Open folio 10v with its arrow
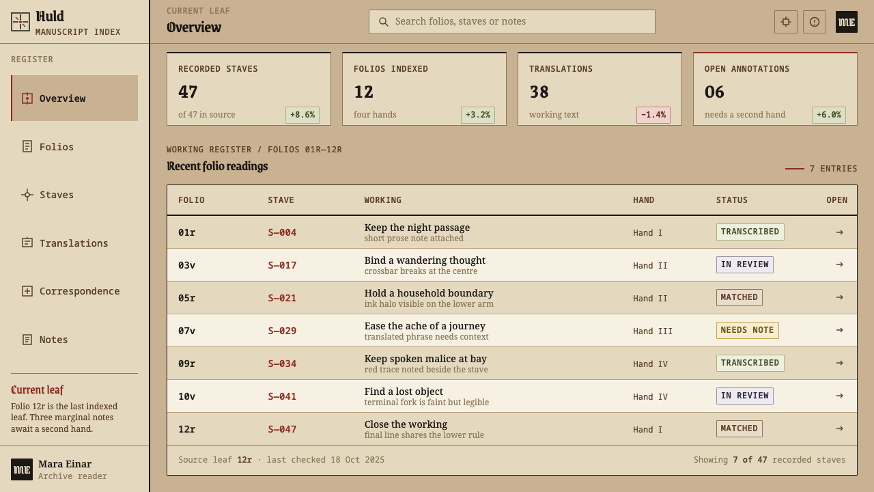This screenshot has height=492, width=874. (839, 396)
